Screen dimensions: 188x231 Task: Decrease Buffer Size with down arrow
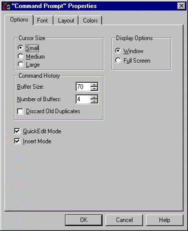pyautogui.click(x=94, y=89)
